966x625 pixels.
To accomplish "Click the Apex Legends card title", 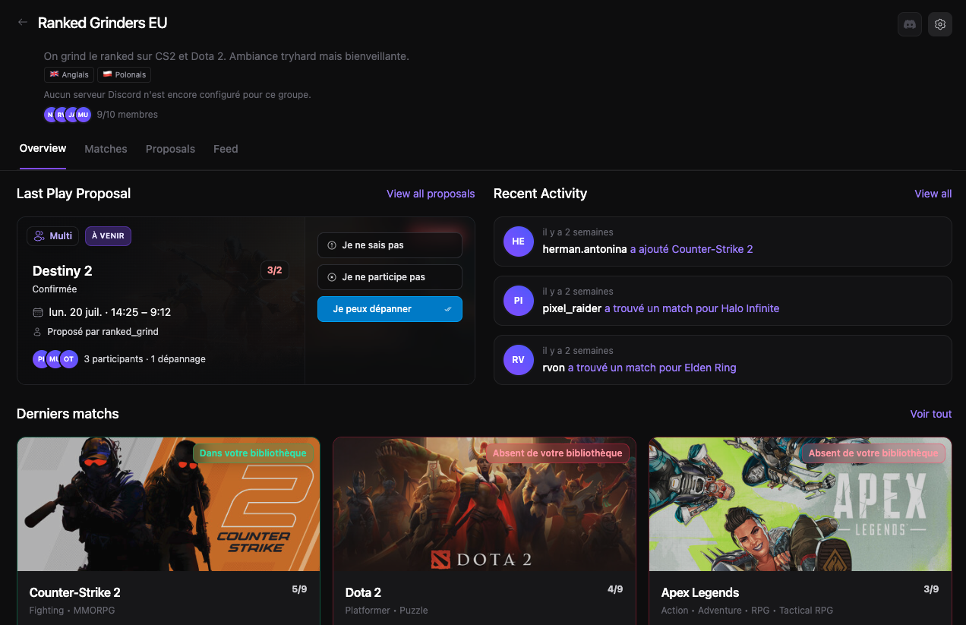I will tap(700, 592).
